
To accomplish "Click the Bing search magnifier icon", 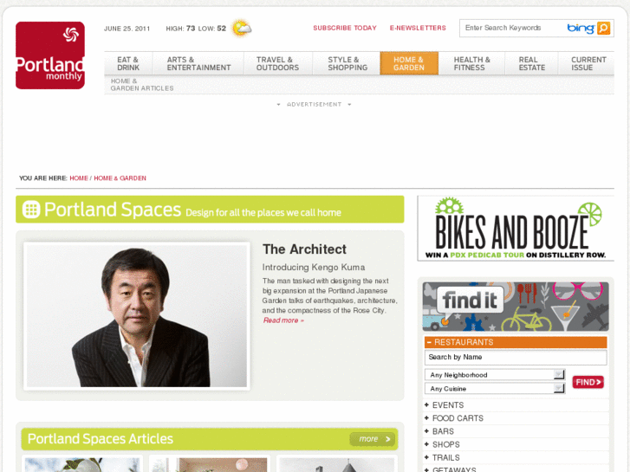I will [x=603, y=28].
